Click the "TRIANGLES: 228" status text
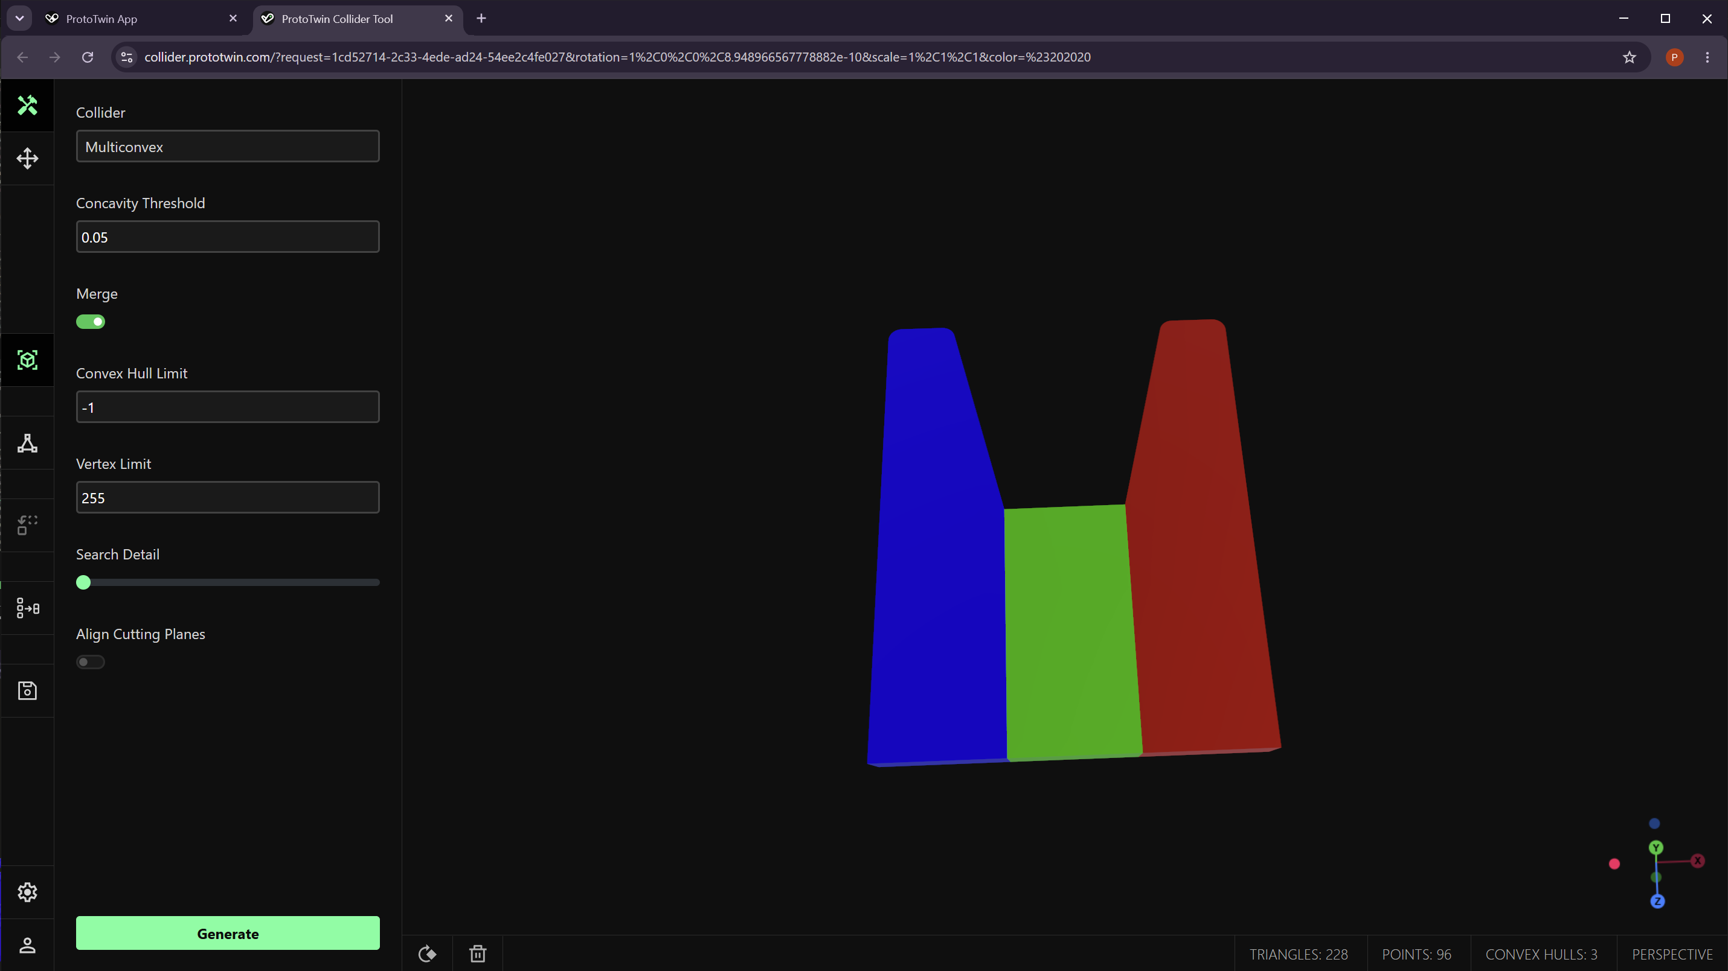This screenshot has height=971, width=1728. 1299,954
